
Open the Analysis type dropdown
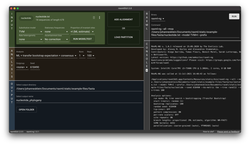(46, 56)
